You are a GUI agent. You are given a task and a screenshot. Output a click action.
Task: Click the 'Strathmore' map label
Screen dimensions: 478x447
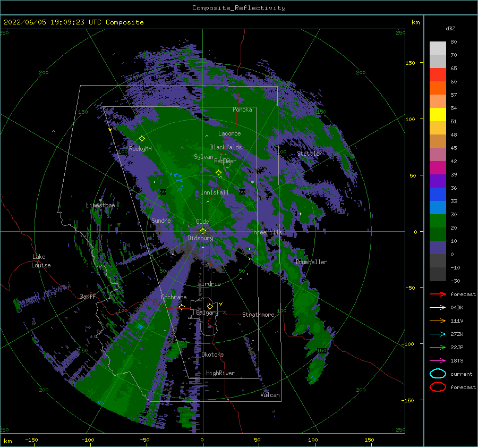[x=258, y=315]
